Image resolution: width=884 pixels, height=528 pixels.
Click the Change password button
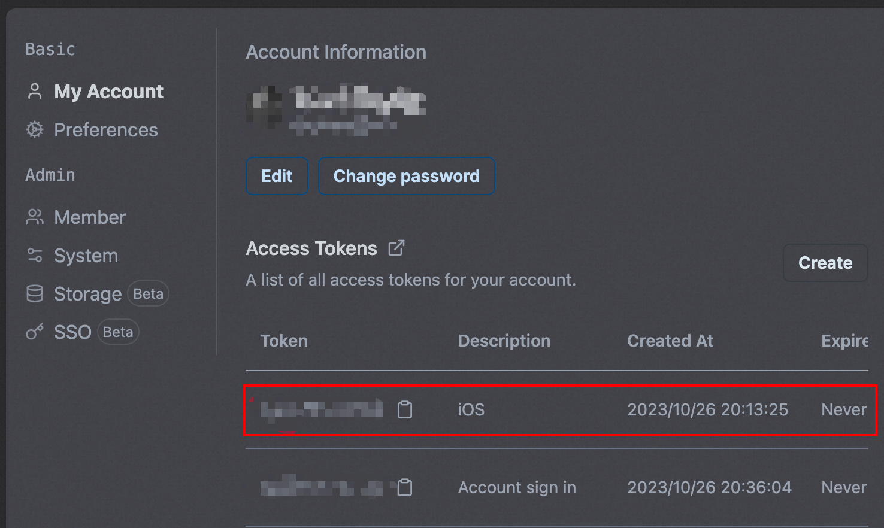coord(407,176)
